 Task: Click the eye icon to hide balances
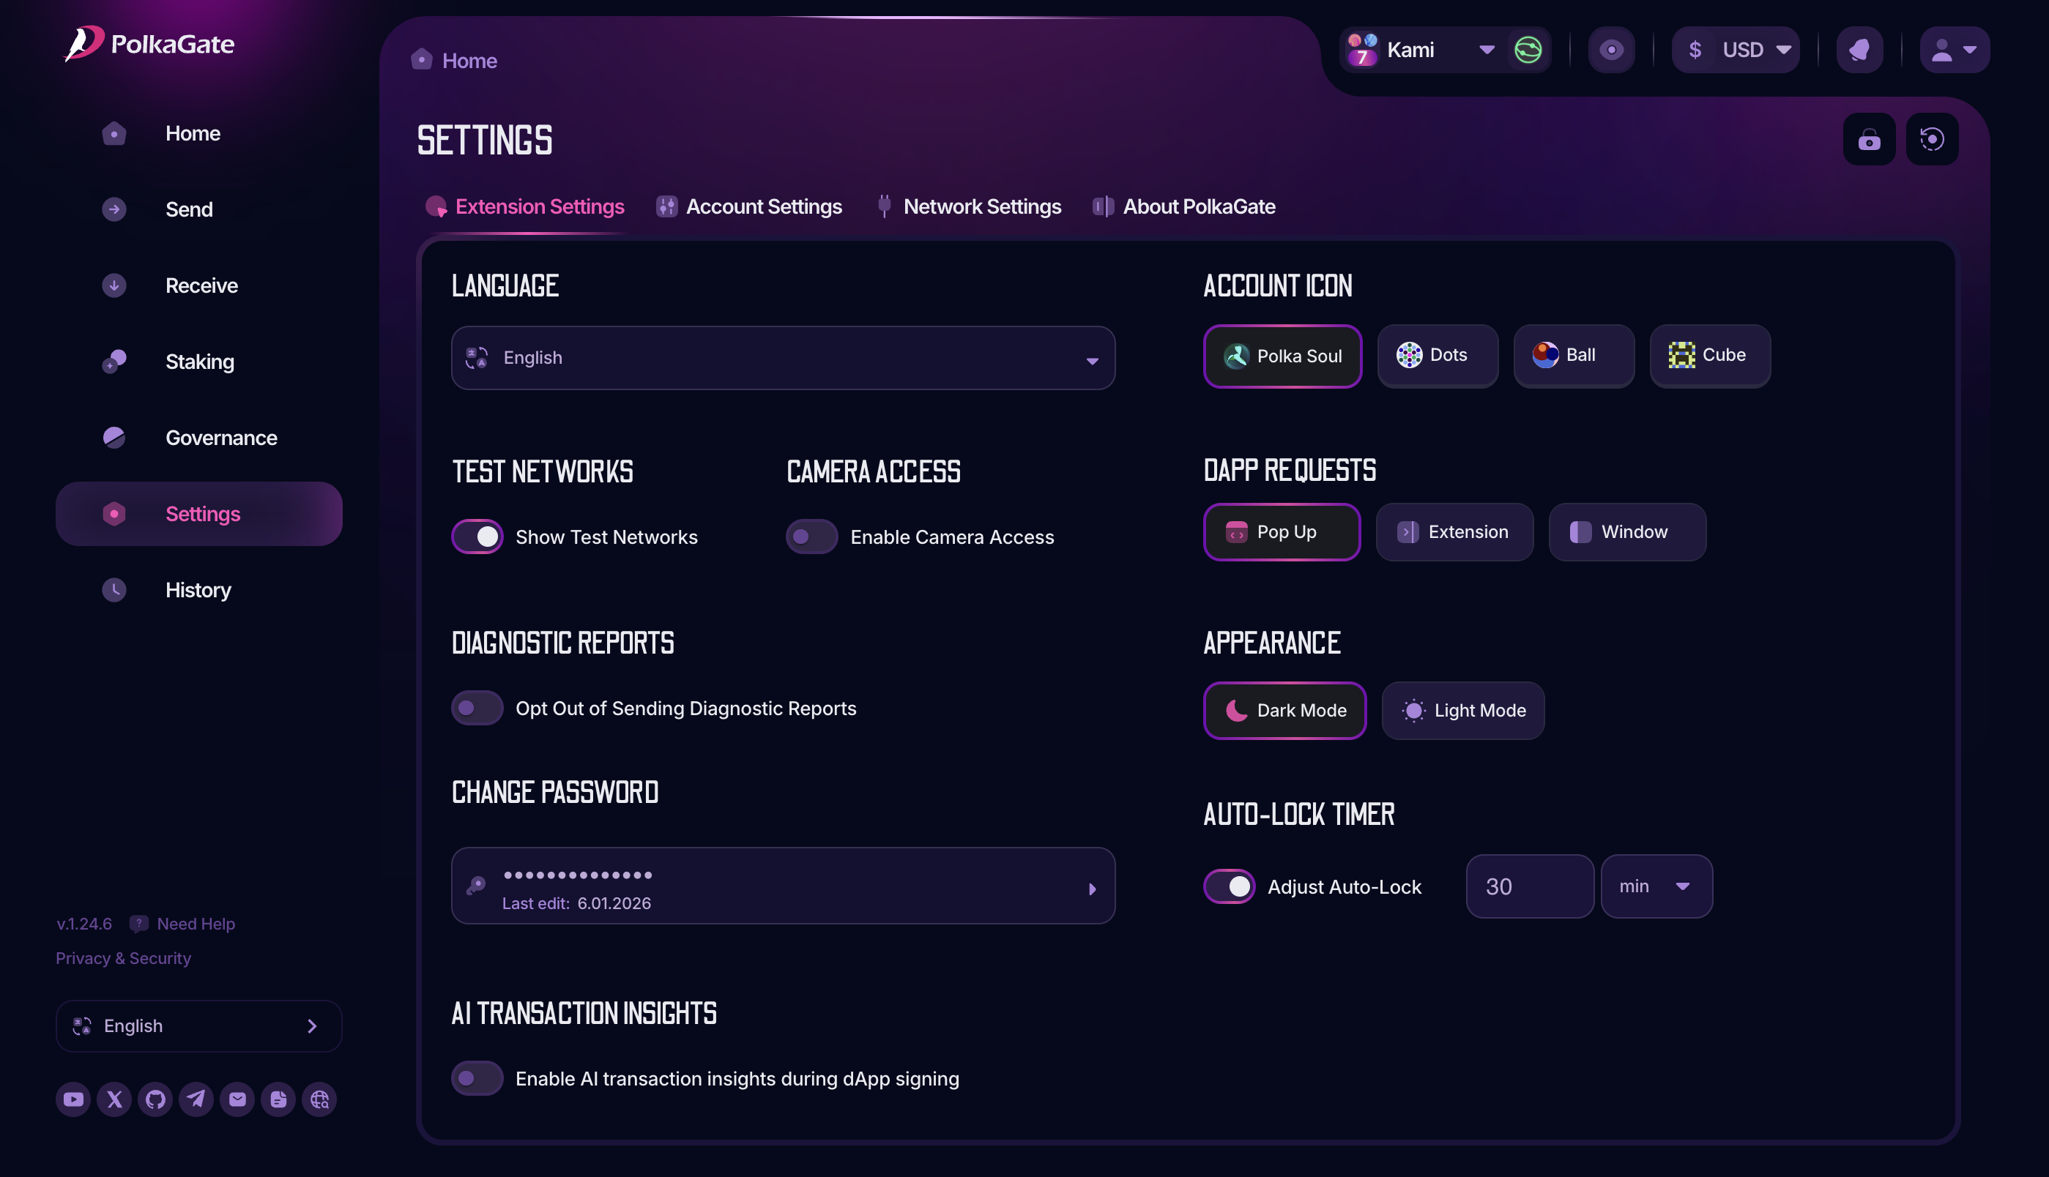coord(1611,50)
